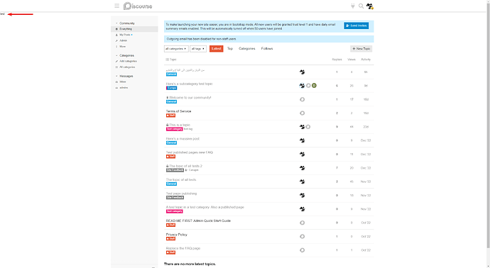Open 'Test page publishing' topic
This screenshot has width=490, height=268.
click(x=181, y=194)
